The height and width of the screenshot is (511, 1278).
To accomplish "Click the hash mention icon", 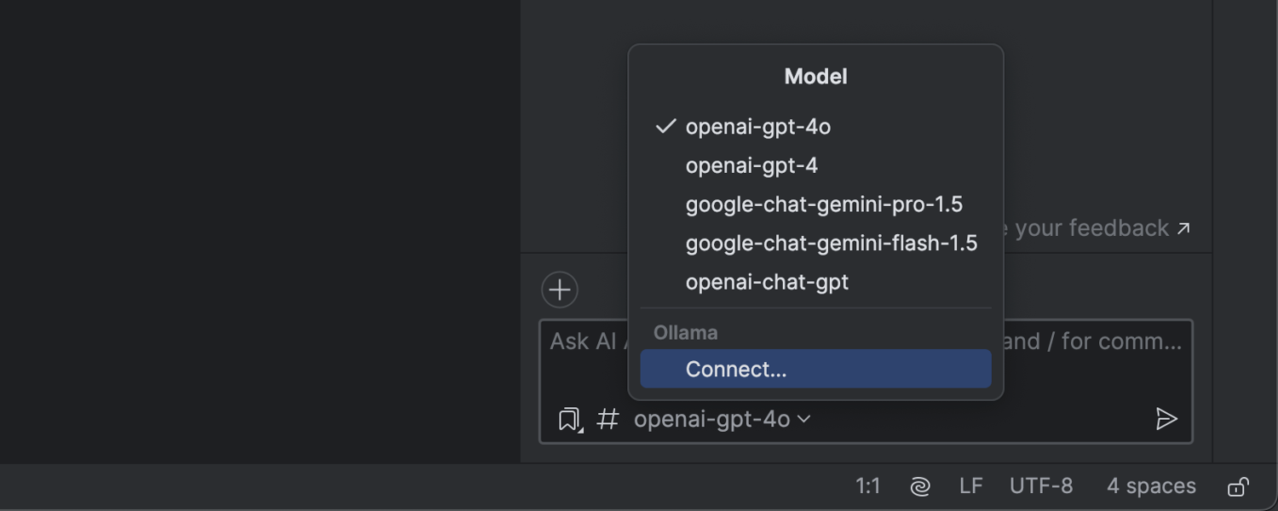I will tap(607, 419).
